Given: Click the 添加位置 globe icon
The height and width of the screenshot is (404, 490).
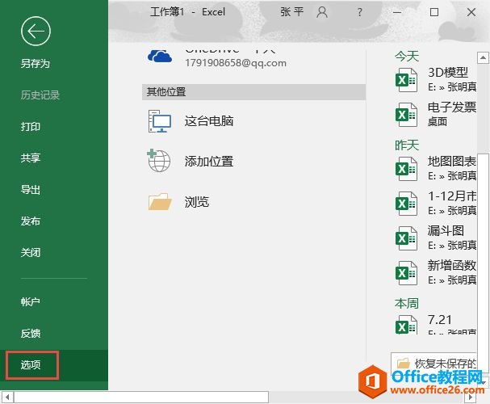Looking at the screenshot, I should pyautogui.click(x=159, y=161).
